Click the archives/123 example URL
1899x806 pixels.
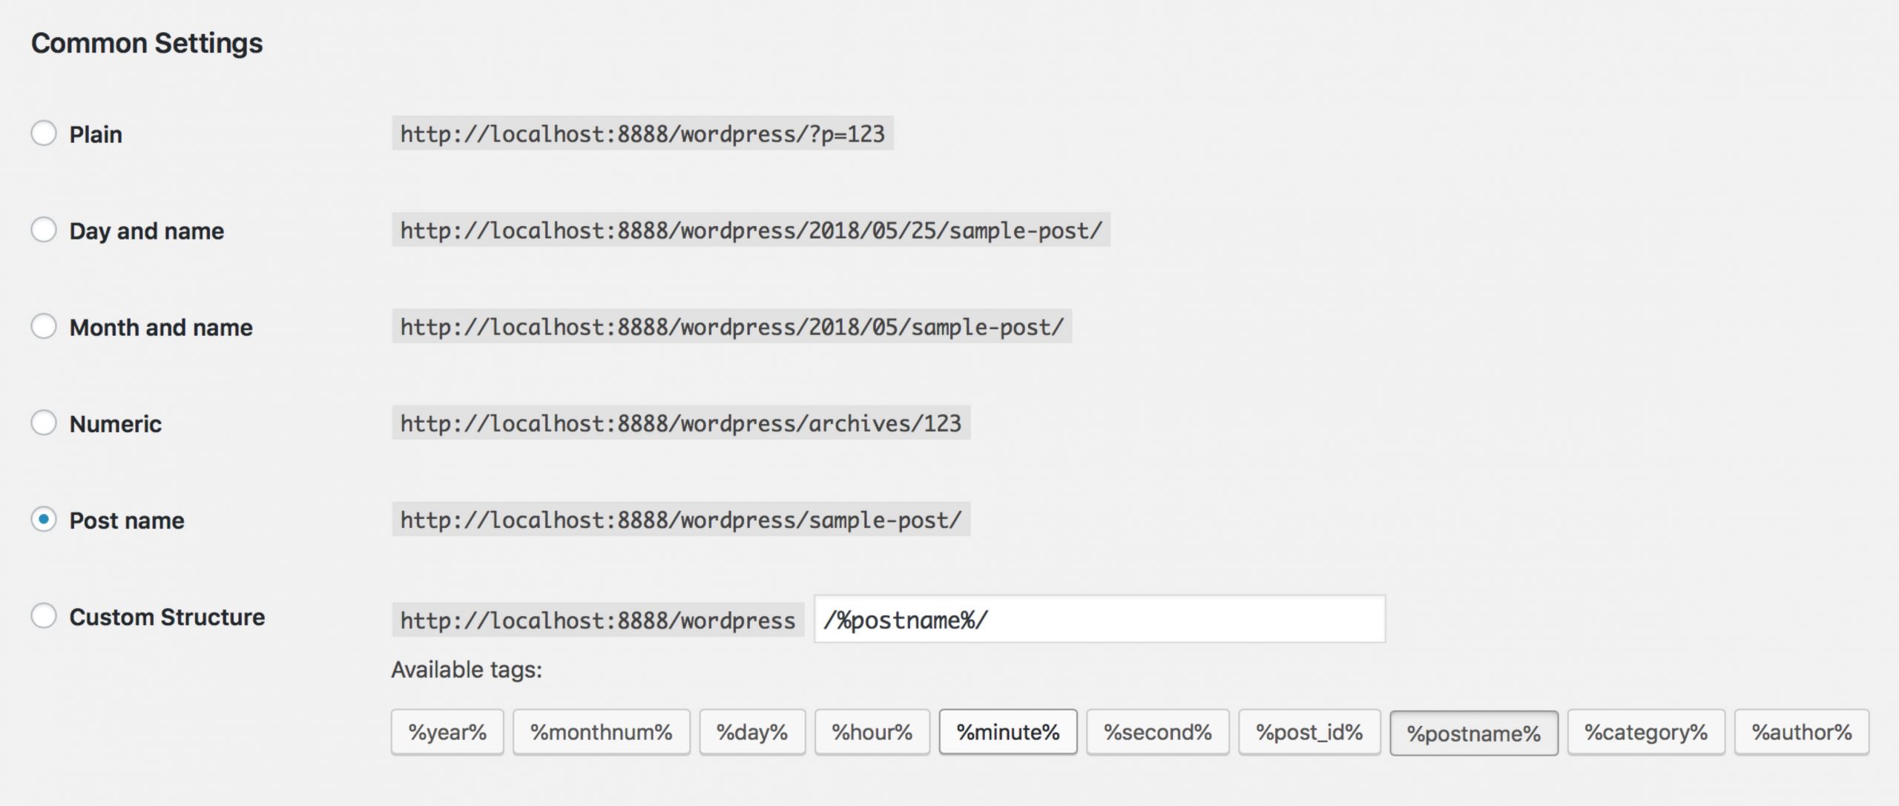pos(681,423)
